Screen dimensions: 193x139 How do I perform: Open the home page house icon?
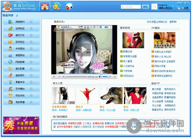tap(45, 6)
